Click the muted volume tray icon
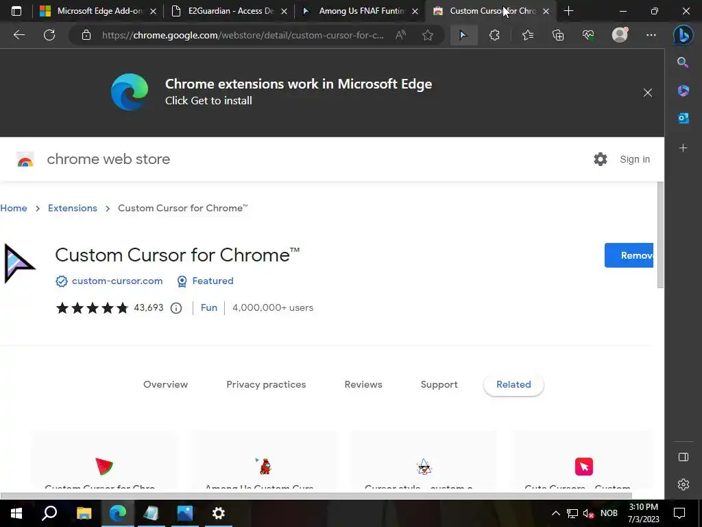The height and width of the screenshot is (527, 702). click(588, 513)
